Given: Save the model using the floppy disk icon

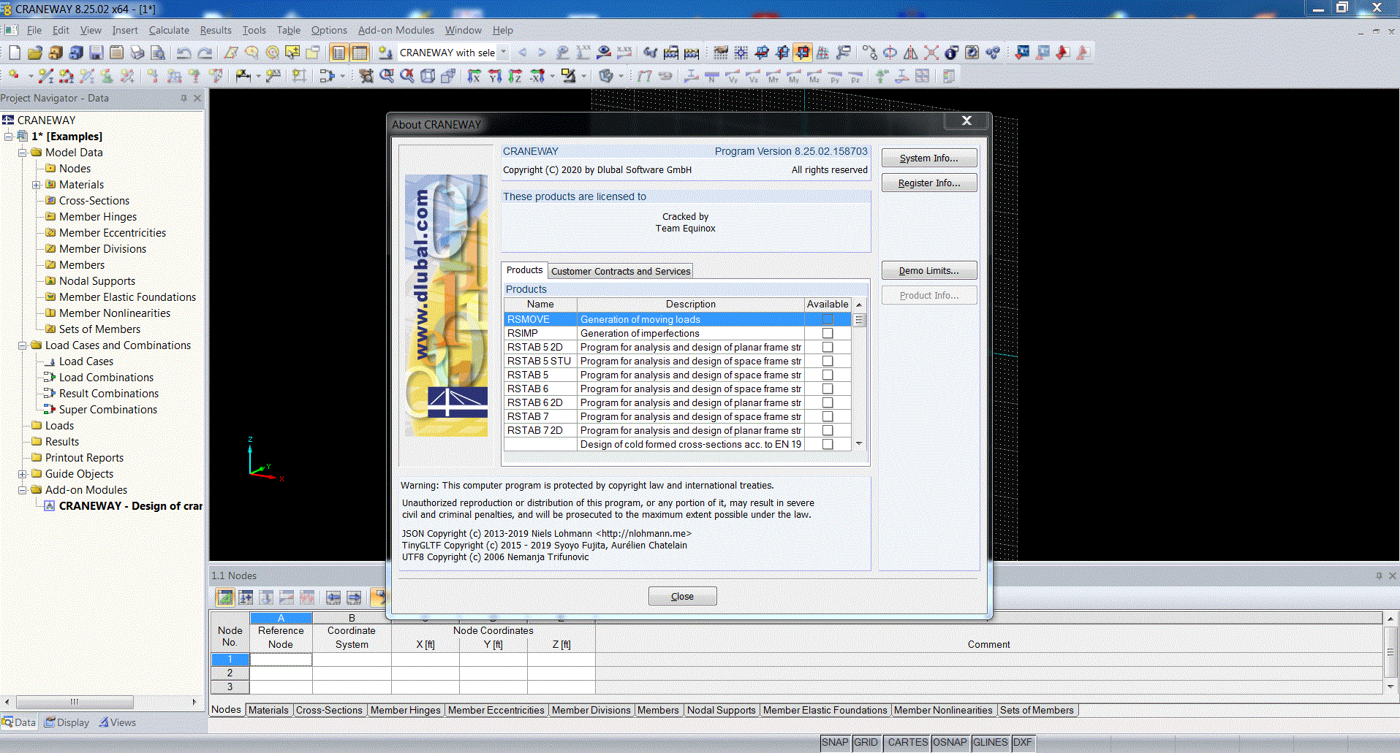Looking at the screenshot, I should 96,53.
